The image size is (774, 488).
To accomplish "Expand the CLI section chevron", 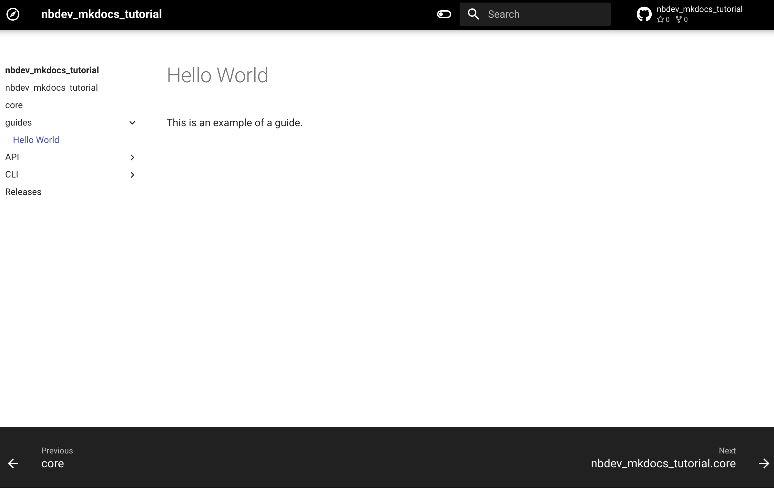I will coord(132,175).
